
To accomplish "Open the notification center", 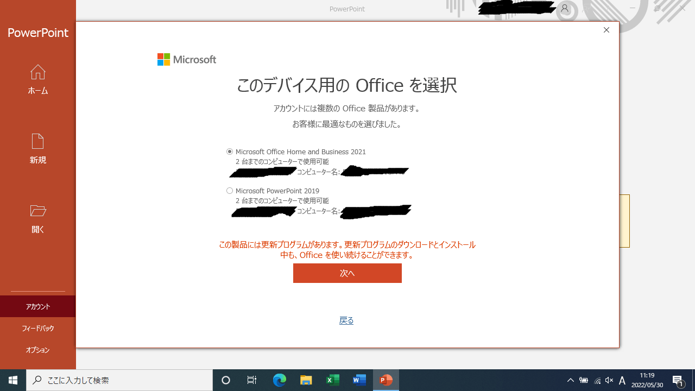I will (678, 380).
